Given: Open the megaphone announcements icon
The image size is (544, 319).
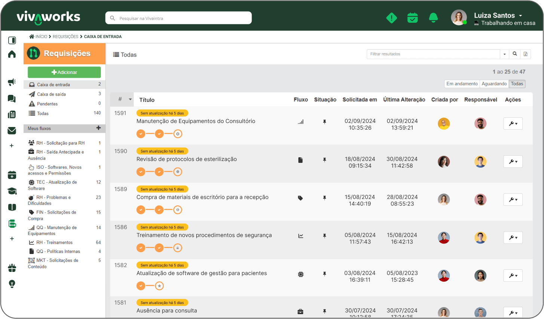Looking at the screenshot, I should 12,82.
